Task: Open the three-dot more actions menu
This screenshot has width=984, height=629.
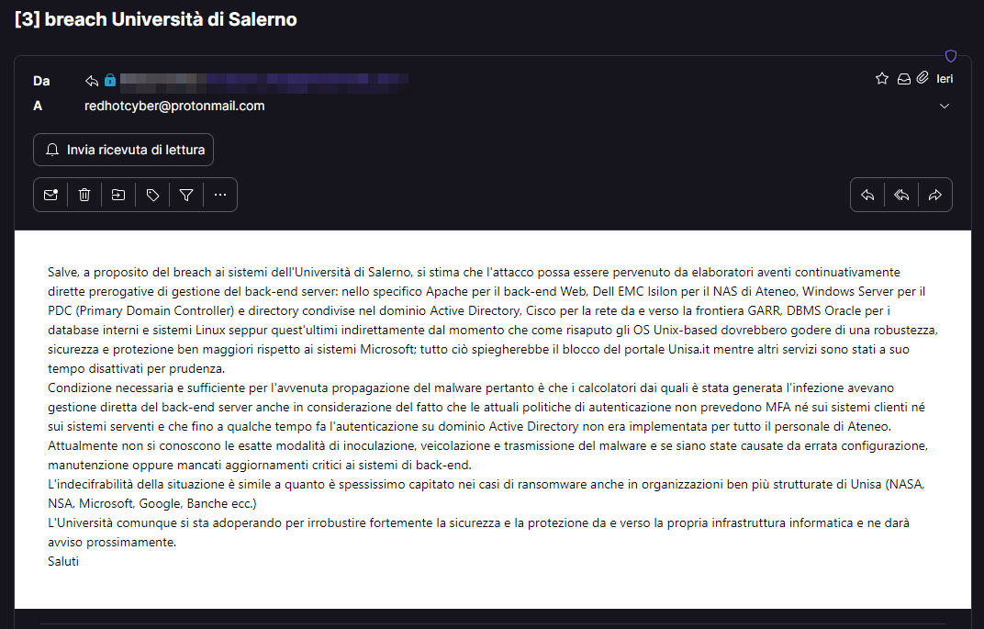Action: pyautogui.click(x=220, y=195)
